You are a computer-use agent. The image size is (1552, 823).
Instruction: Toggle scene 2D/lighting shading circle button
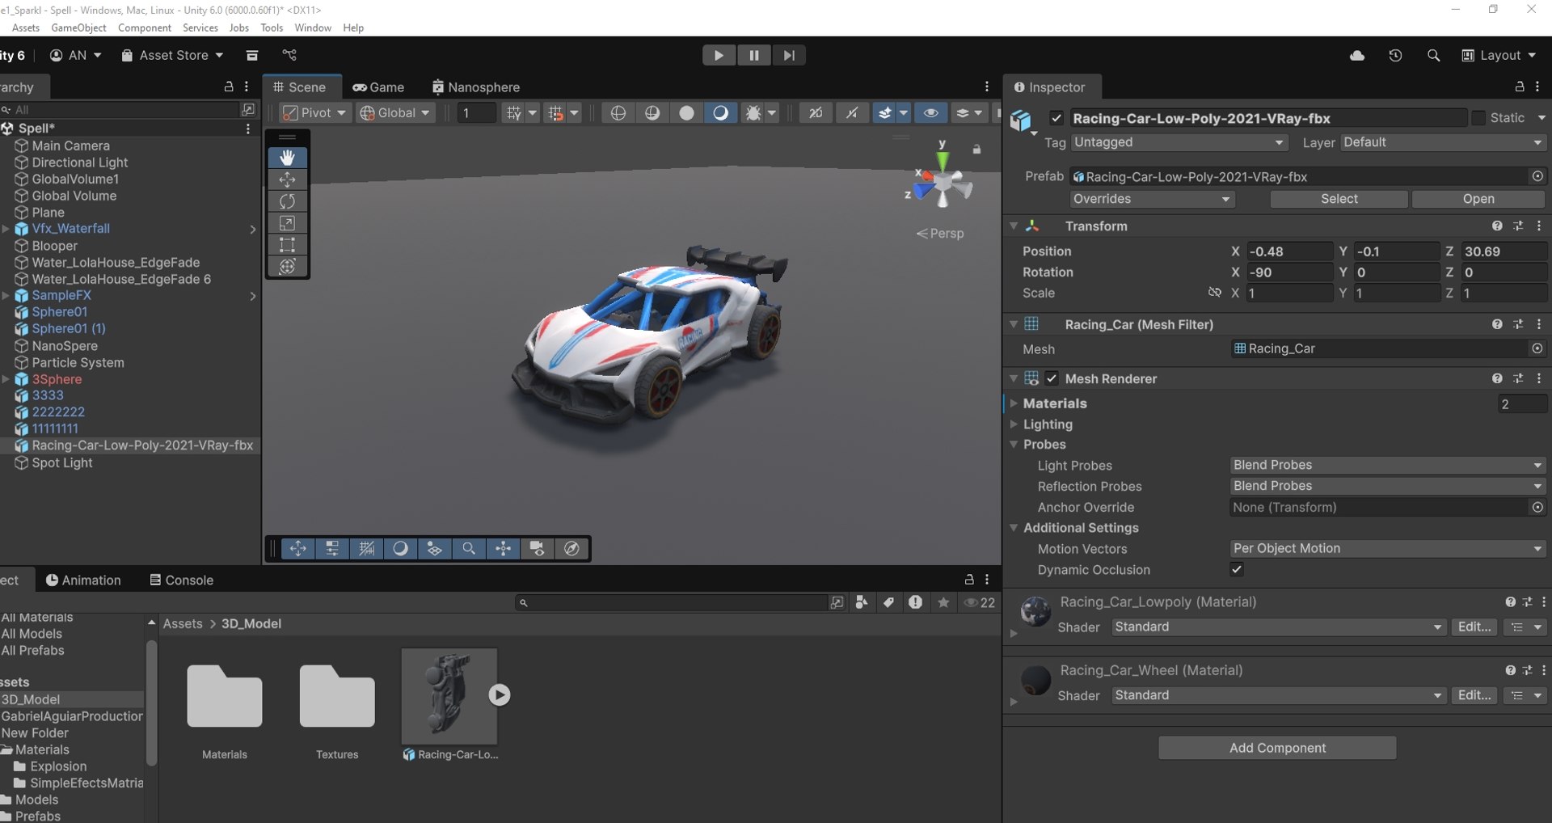point(720,113)
